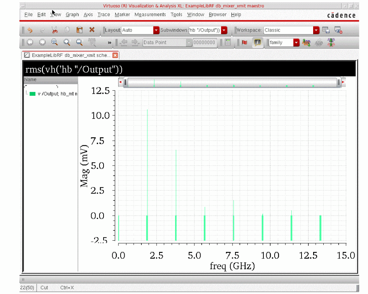Click the tallest spectrum peak near 10 mV

click(147, 162)
